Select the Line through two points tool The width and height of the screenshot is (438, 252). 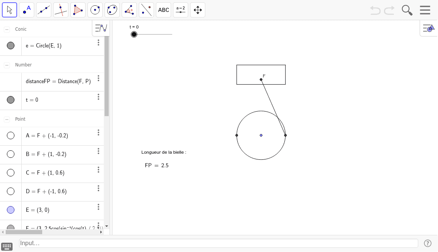pyautogui.click(x=44, y=10)
